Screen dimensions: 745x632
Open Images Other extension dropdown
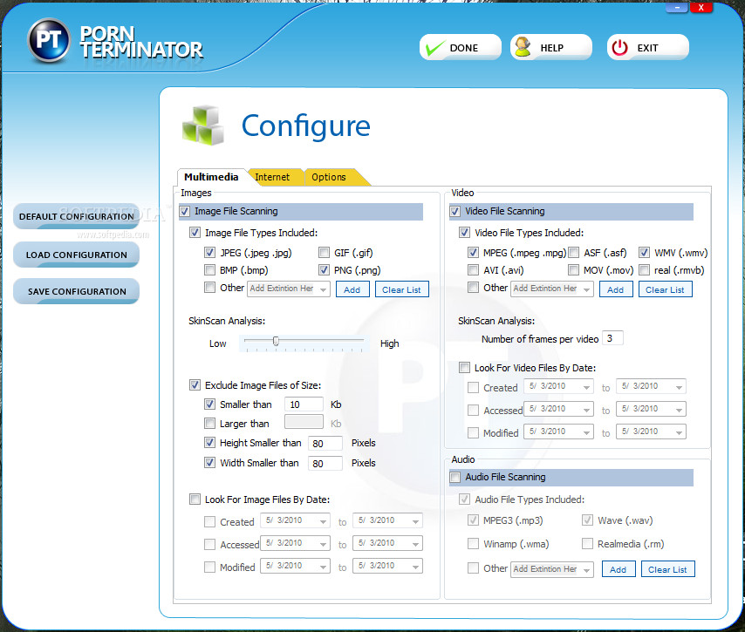click(323, 289)
